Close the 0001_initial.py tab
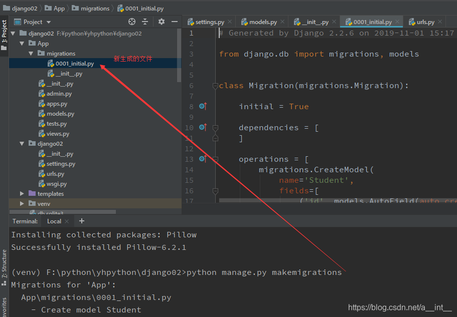Image resolution: width=457 pixels, height=317 pixels. point(397,22)
